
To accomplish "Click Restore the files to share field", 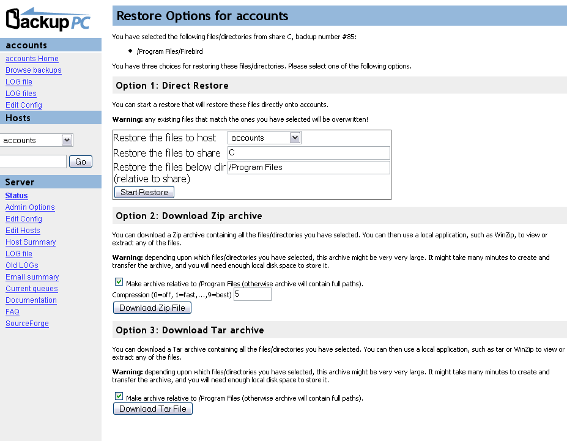I will [x=308, y=152].
